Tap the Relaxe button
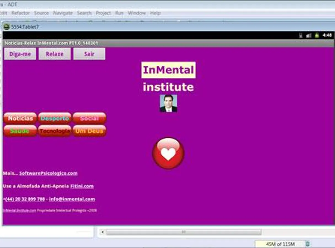This screenshot has width=335, height=248. (55, 54)
